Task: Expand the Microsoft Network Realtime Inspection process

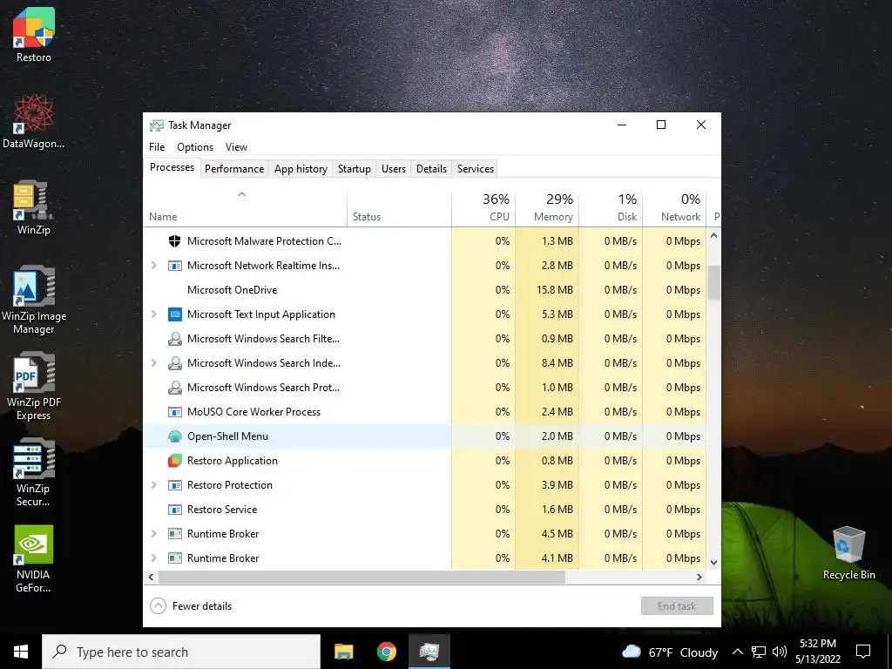Action: pos(153,266)
